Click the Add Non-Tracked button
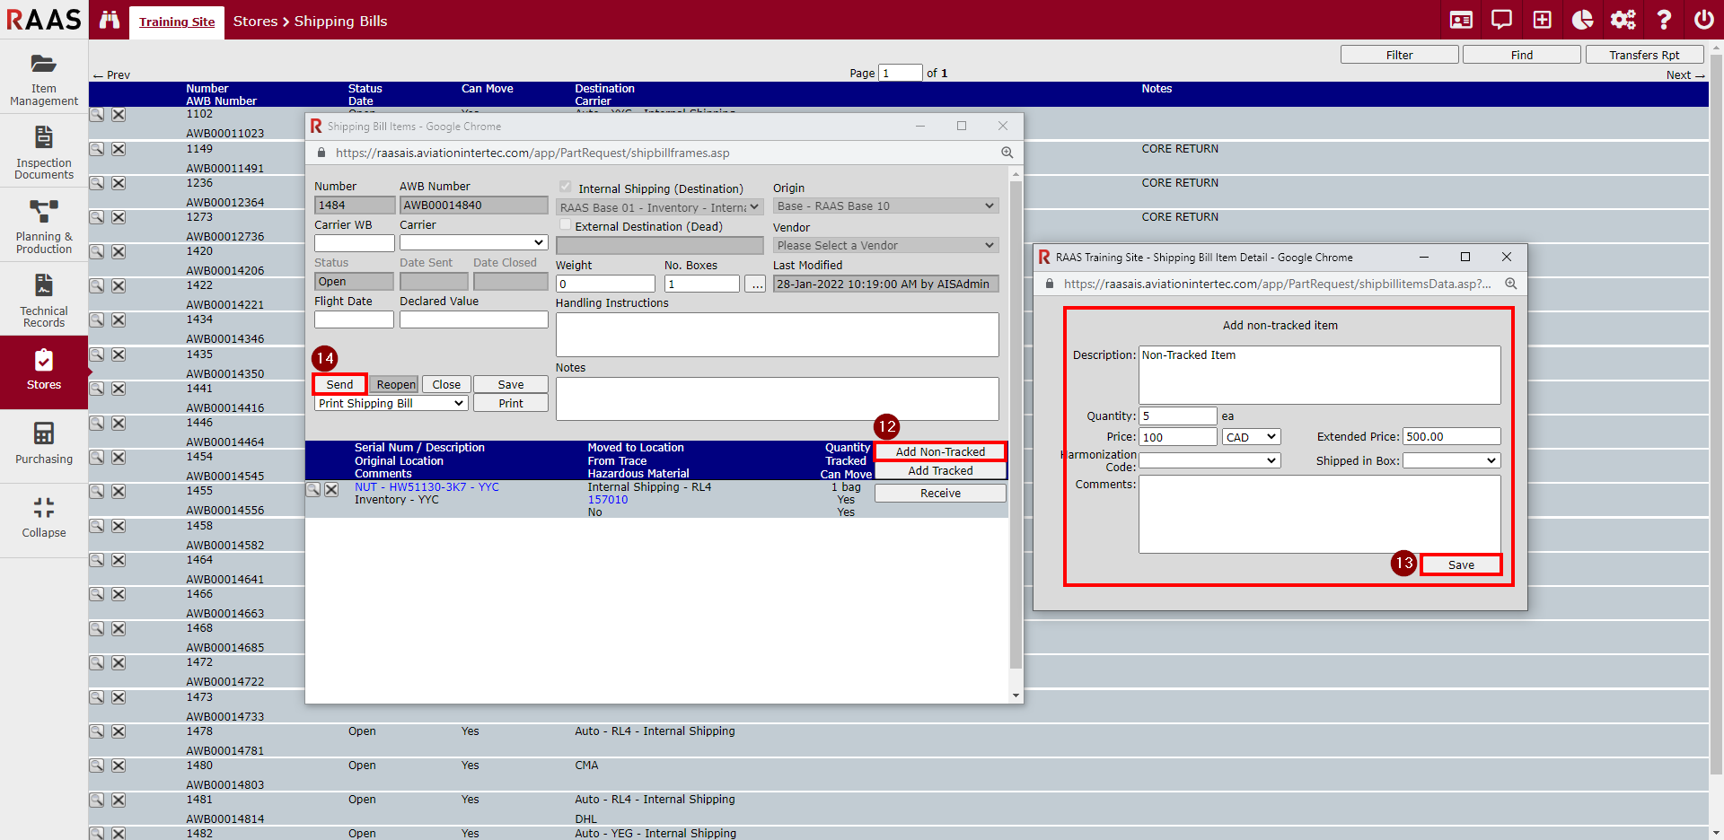Screen dimensions: 1724x840 click(x=939, y=452)
